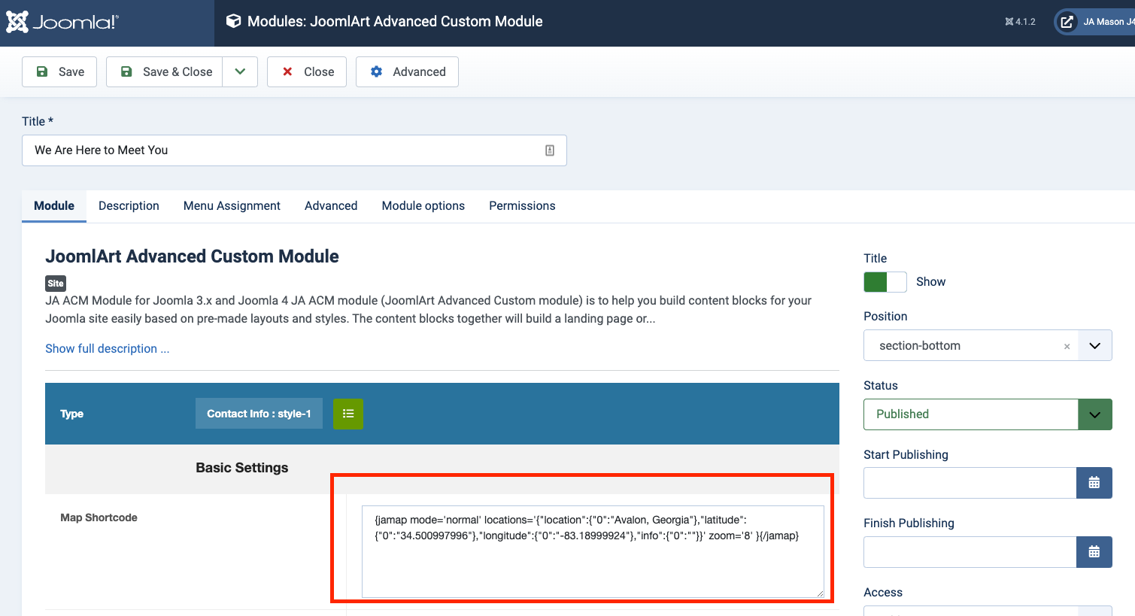Click the Save & Close button

coord(165,72)
